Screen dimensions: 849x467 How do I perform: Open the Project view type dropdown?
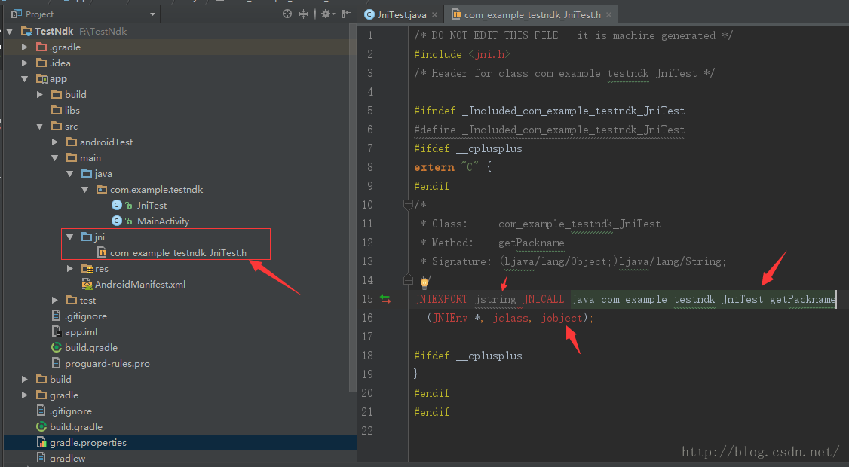[x=152, y=14]
